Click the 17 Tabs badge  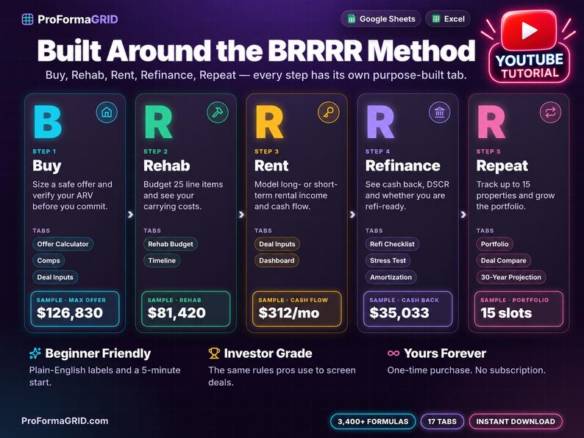pos(442,422)
